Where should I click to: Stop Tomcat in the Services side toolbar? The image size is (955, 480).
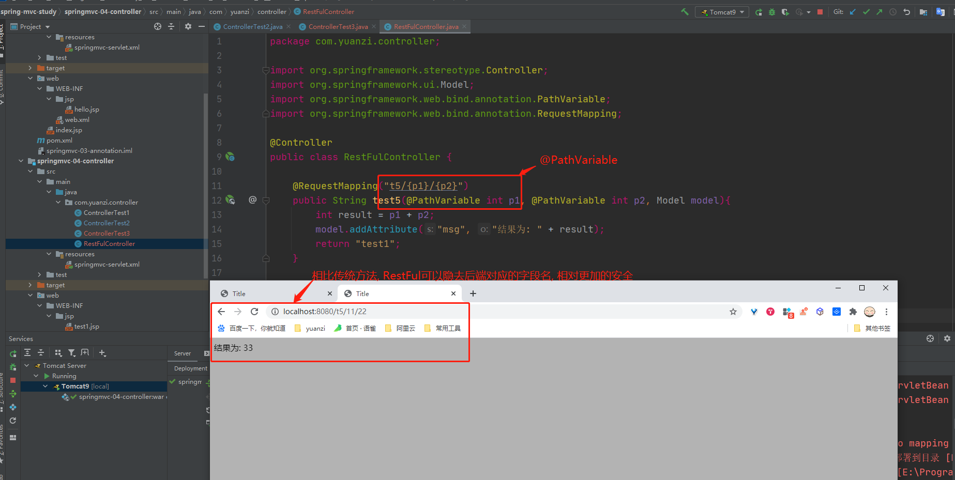coord(13,380)
